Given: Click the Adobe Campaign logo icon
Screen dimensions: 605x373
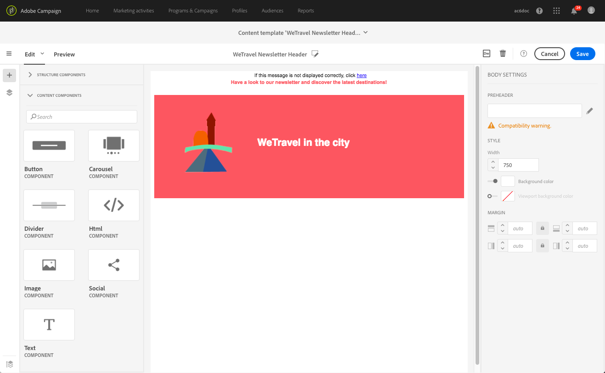Looking at the screenshot, I should tap(11, 11).
